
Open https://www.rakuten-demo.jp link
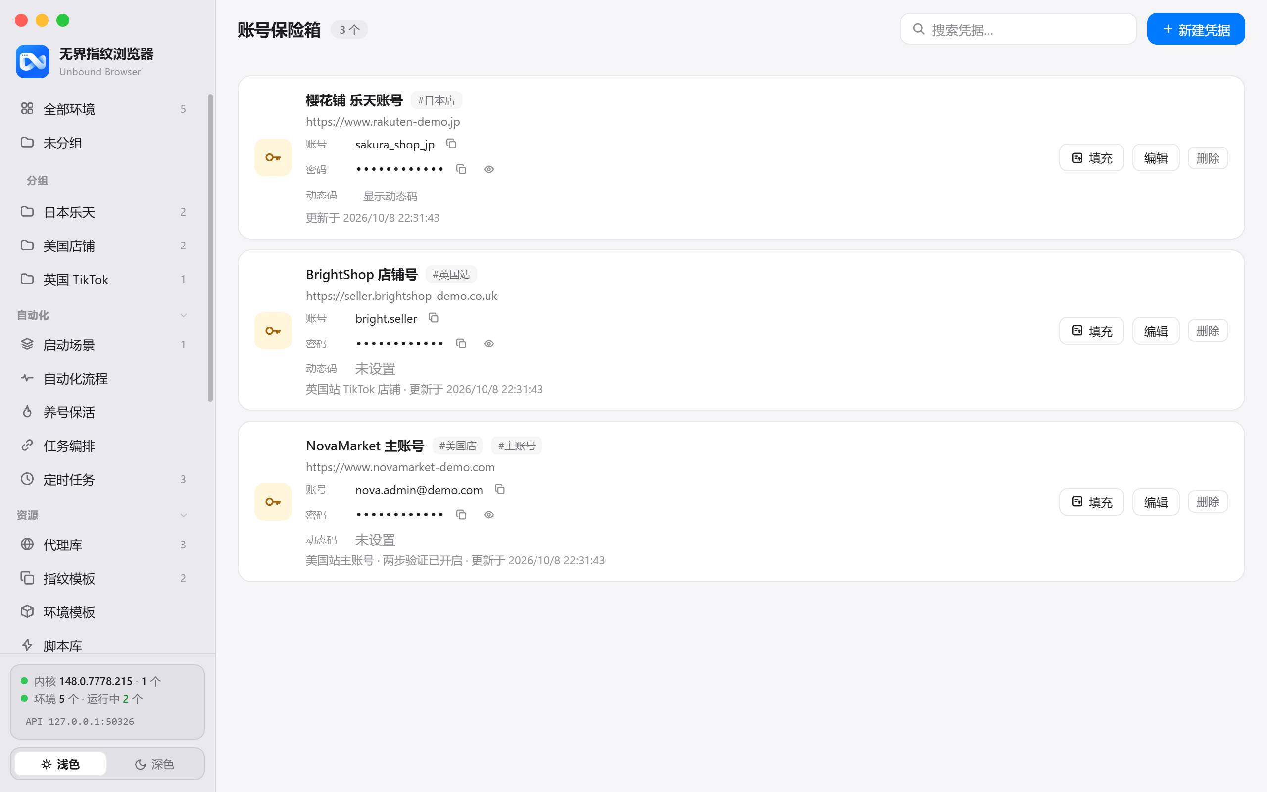pyautogui.click(x=383, y=122)
